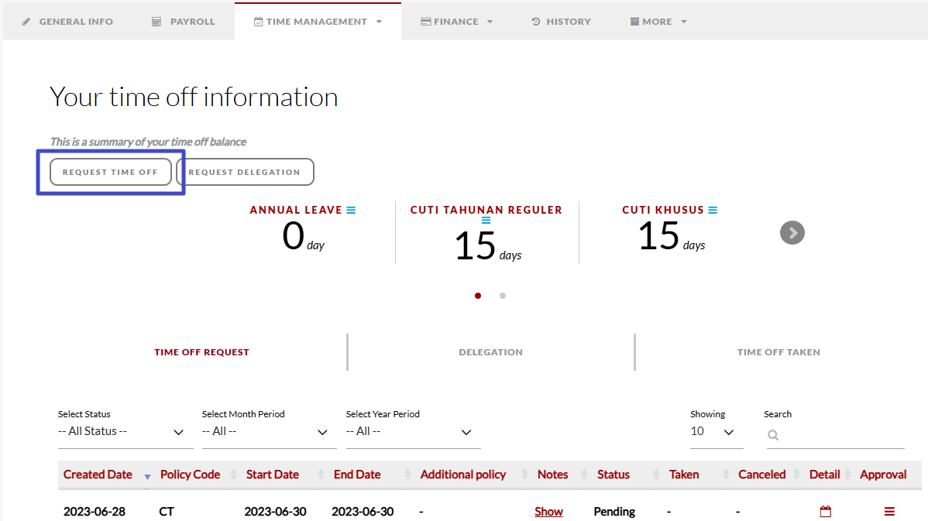928x521 pixels.
Task: Click the search magnifier icon
Action: click(773, 436)
